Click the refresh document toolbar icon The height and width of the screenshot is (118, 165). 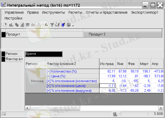point(22,25)
